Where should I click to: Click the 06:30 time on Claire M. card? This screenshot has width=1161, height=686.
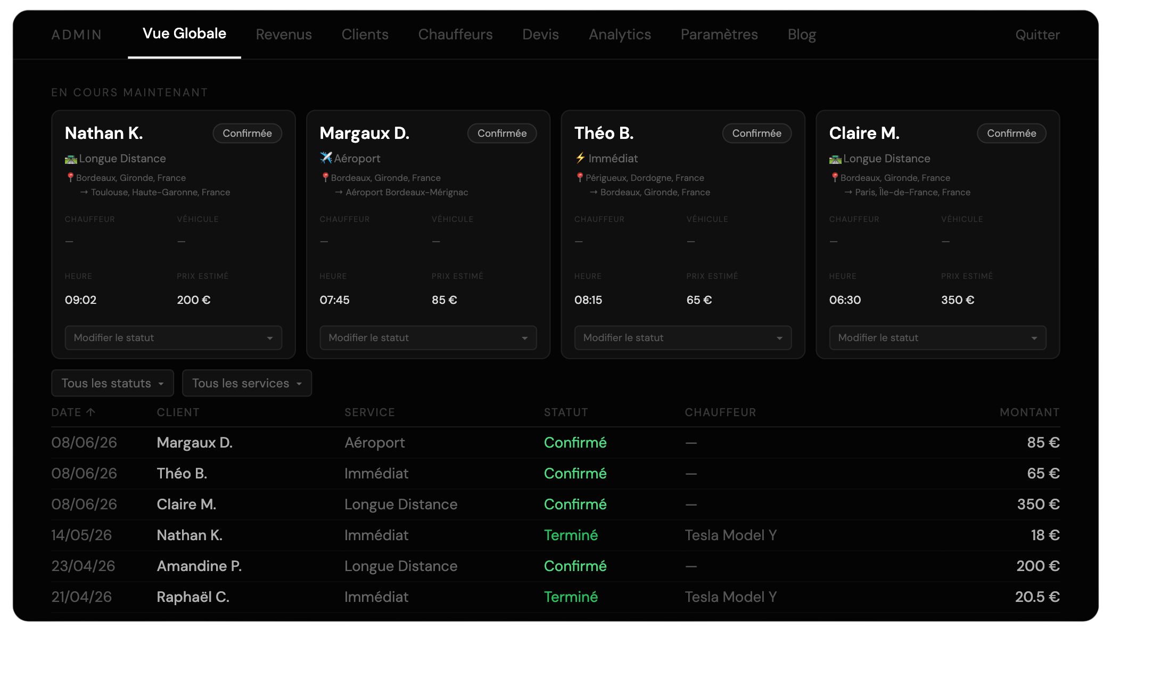pyautogui.click(x=845, y=300)
